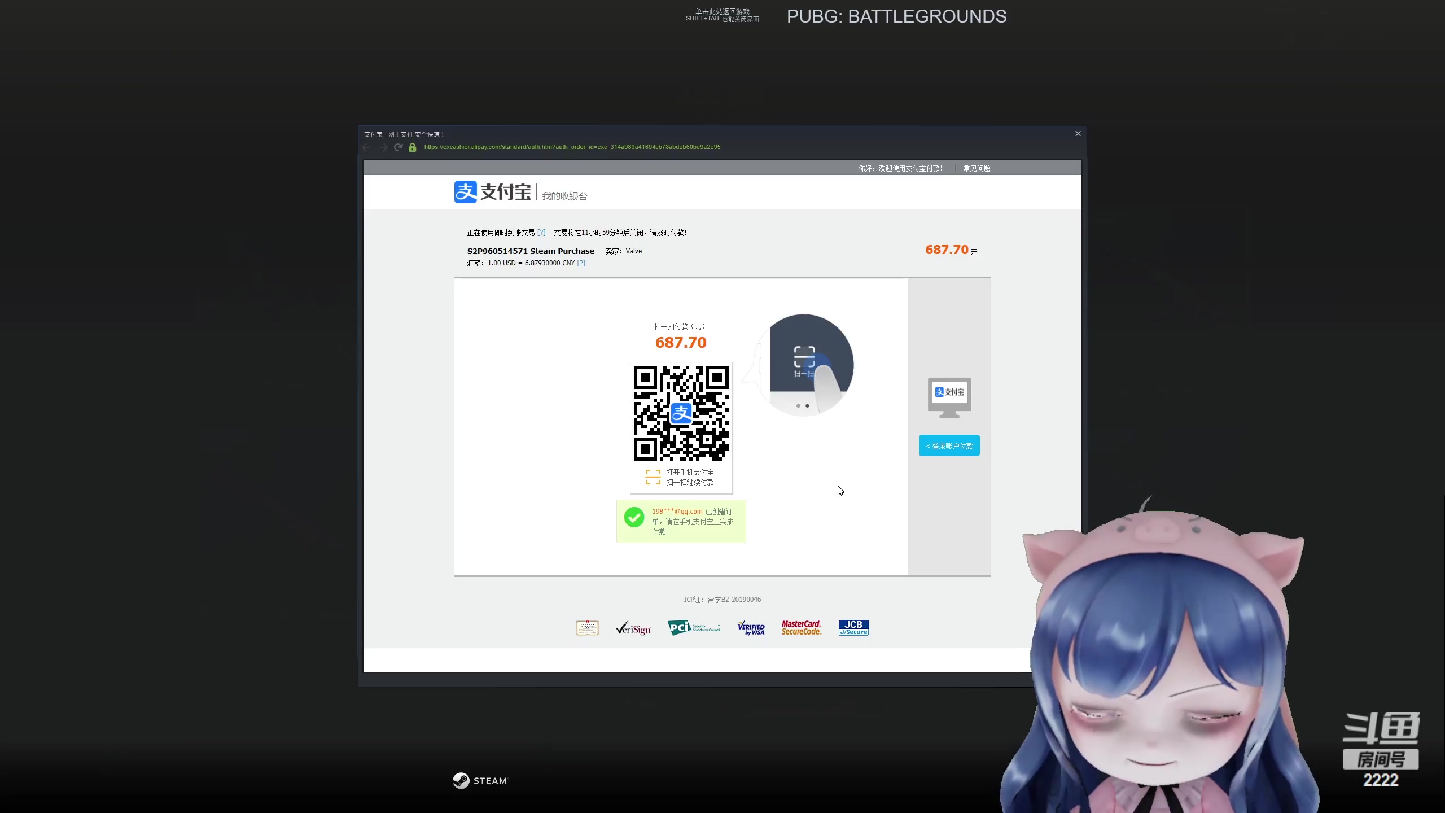The width and height of the screenshot is (1445, 813).
Task: Click the Alipay logo in header
Action: pos(492,192)
